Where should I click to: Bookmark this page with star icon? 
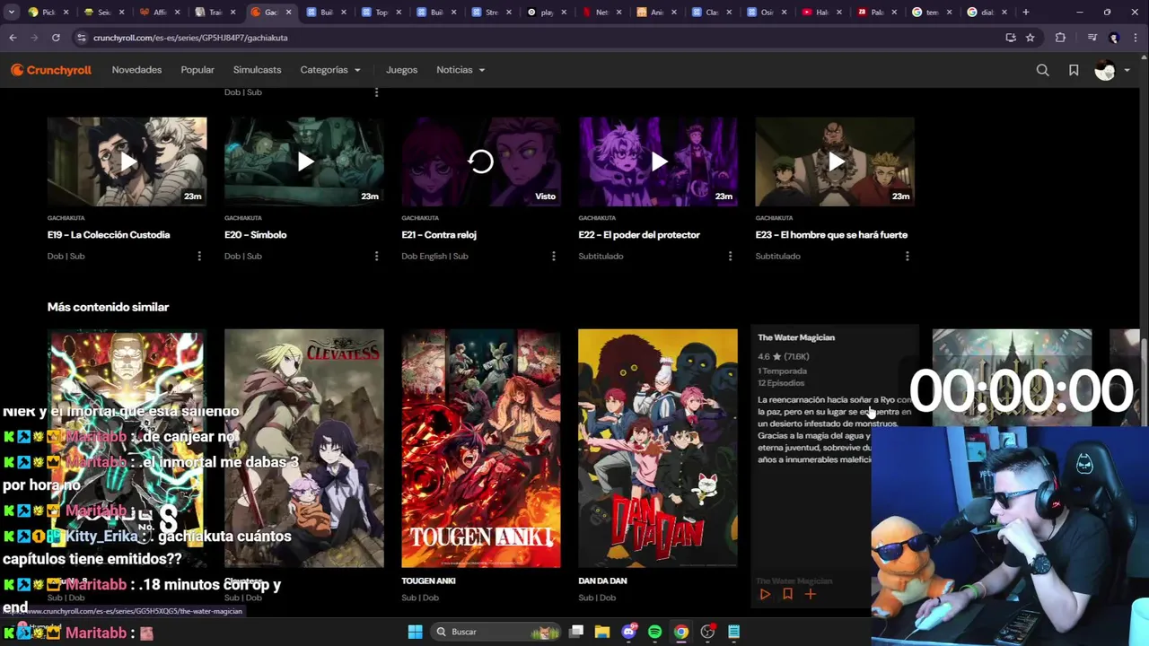coord(1030,38)
